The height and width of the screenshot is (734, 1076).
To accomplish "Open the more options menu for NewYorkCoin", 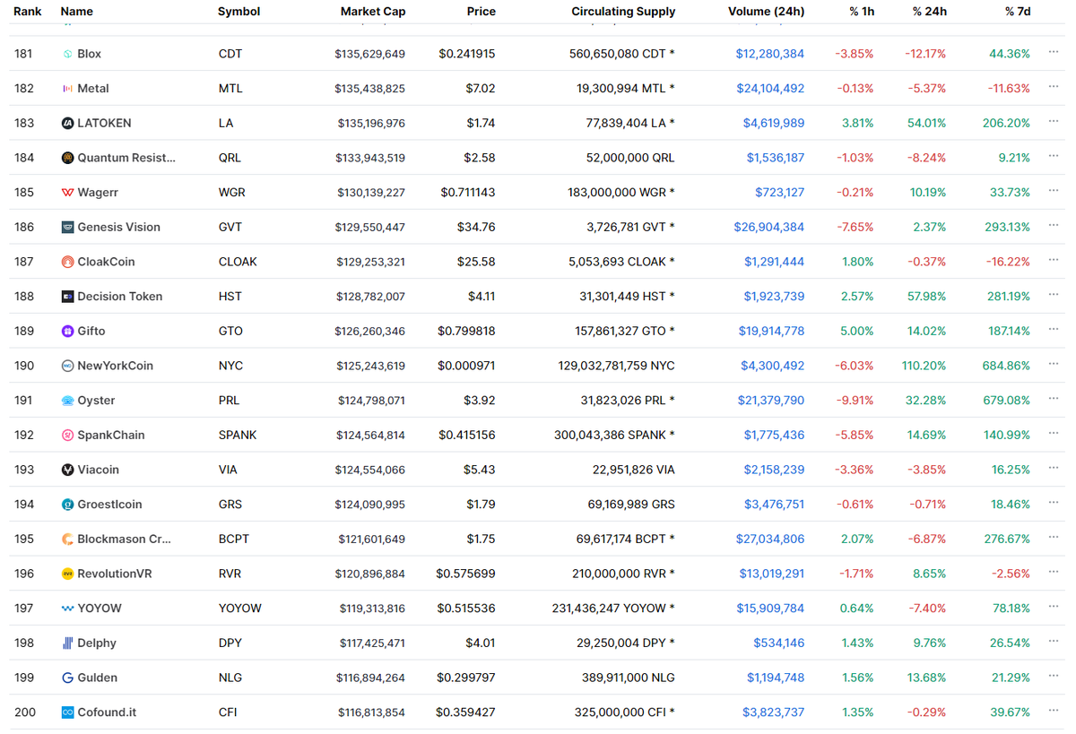I will (1053, 363).
